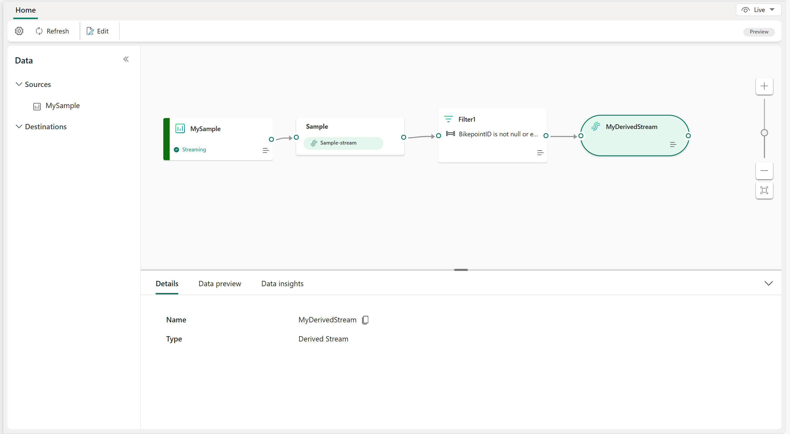Click the Preview button top right
Viewport: 790px width, 434px height.
[760, 31]
